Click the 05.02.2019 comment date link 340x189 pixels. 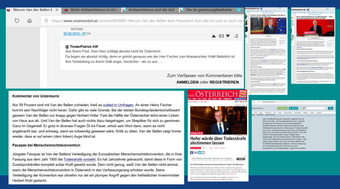[x=74, y=34]
